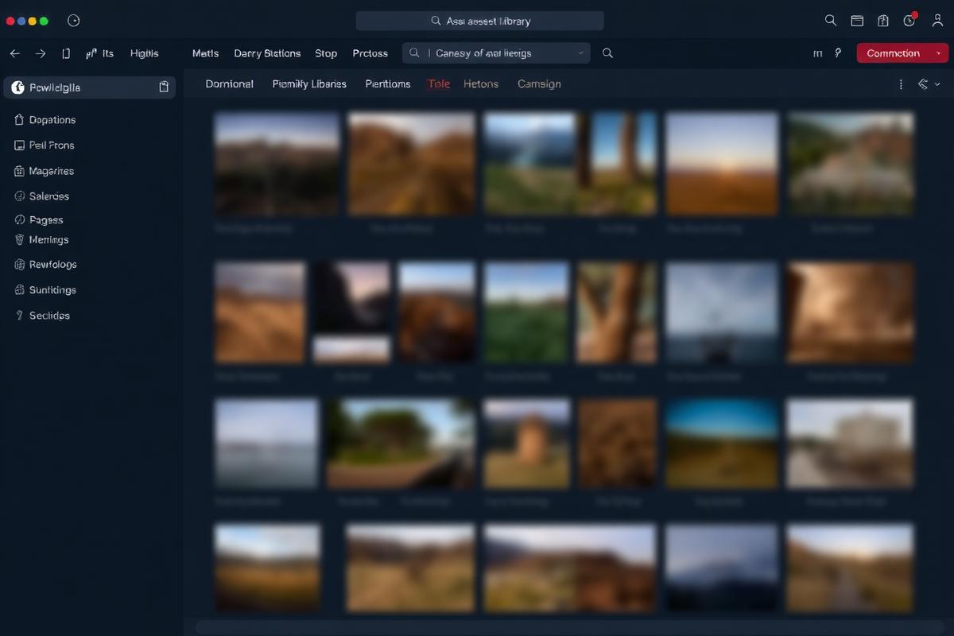Click the document icon in title bar

click(x=883, y=21)
